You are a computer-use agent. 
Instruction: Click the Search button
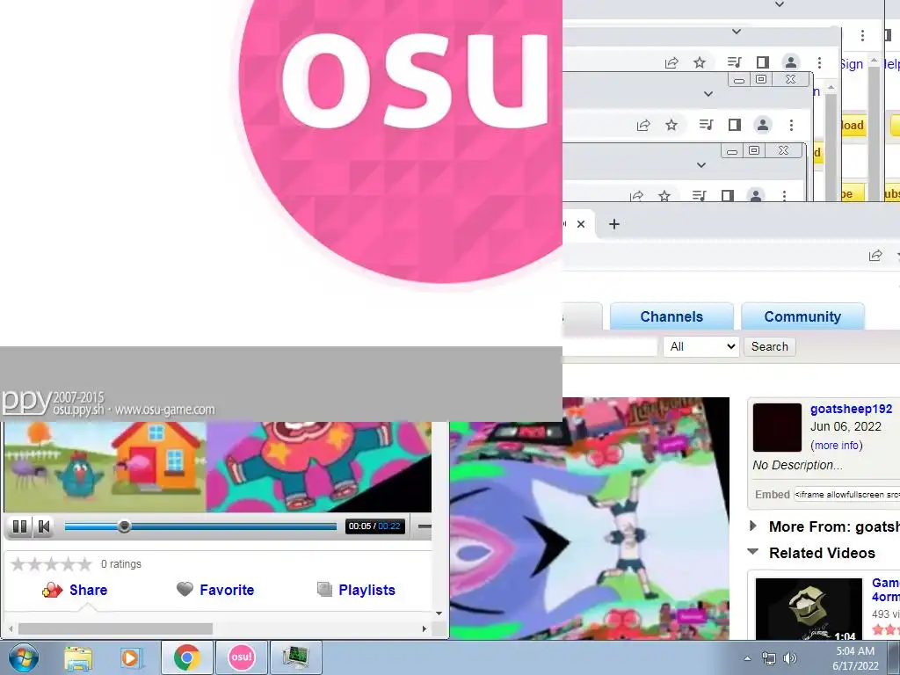click(770, 346)
